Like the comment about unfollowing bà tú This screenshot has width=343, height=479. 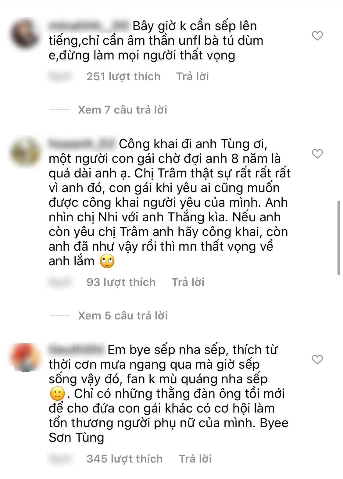pyautogui.click(x=317, y=36)
